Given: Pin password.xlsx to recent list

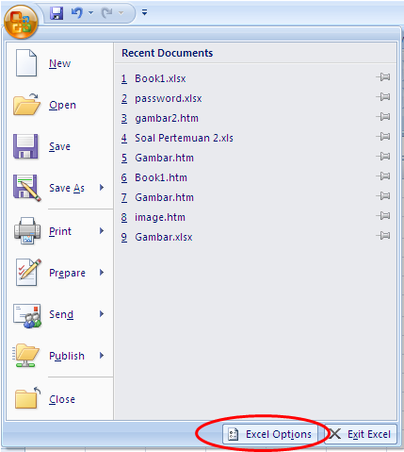Looking at the screenshot, I should tap(383, 97).
